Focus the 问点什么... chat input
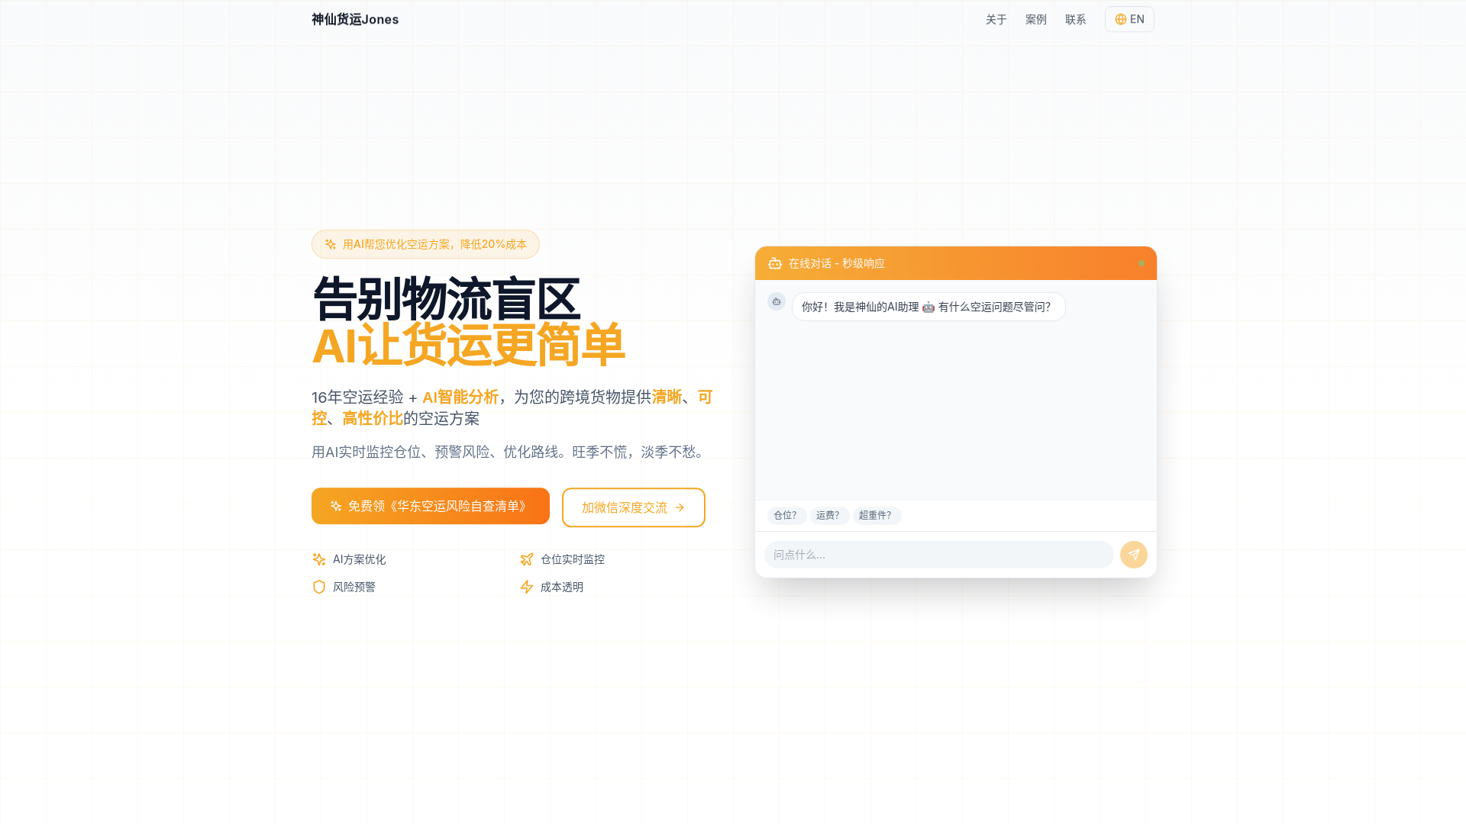The height and width of the screenshot is (824, 1466). (939, 555)
